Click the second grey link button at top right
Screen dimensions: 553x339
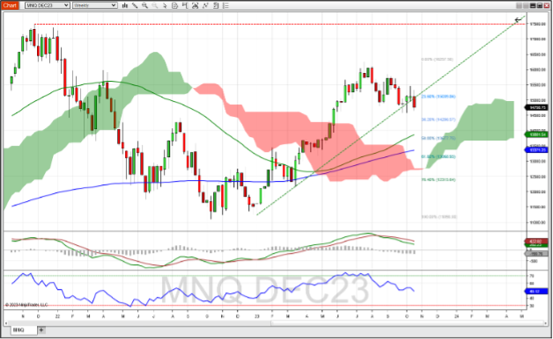(526, 5)
